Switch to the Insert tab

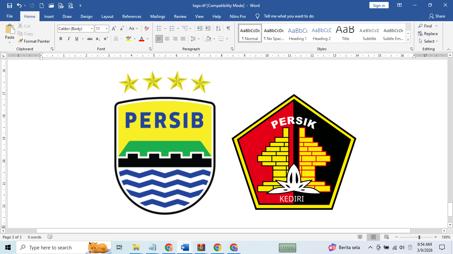(x=49, y=16)
